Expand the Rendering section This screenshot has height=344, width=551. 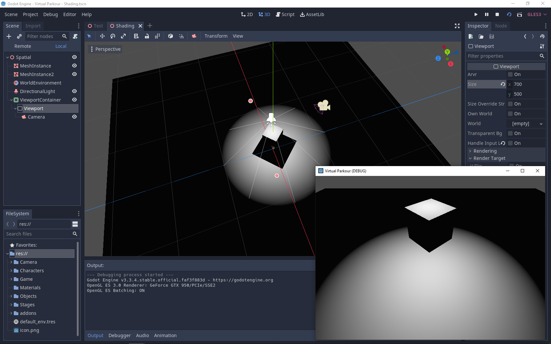[506, 151]
